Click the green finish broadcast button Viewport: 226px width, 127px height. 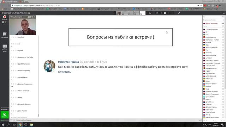(5, 115)
